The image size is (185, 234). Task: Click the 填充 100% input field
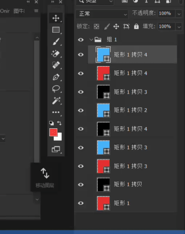[x=166, y=26]
